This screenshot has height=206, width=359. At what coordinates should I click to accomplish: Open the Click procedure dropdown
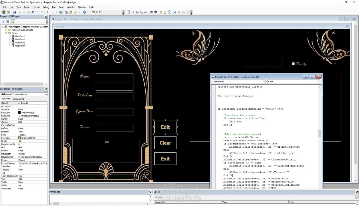tap(318, 82)
